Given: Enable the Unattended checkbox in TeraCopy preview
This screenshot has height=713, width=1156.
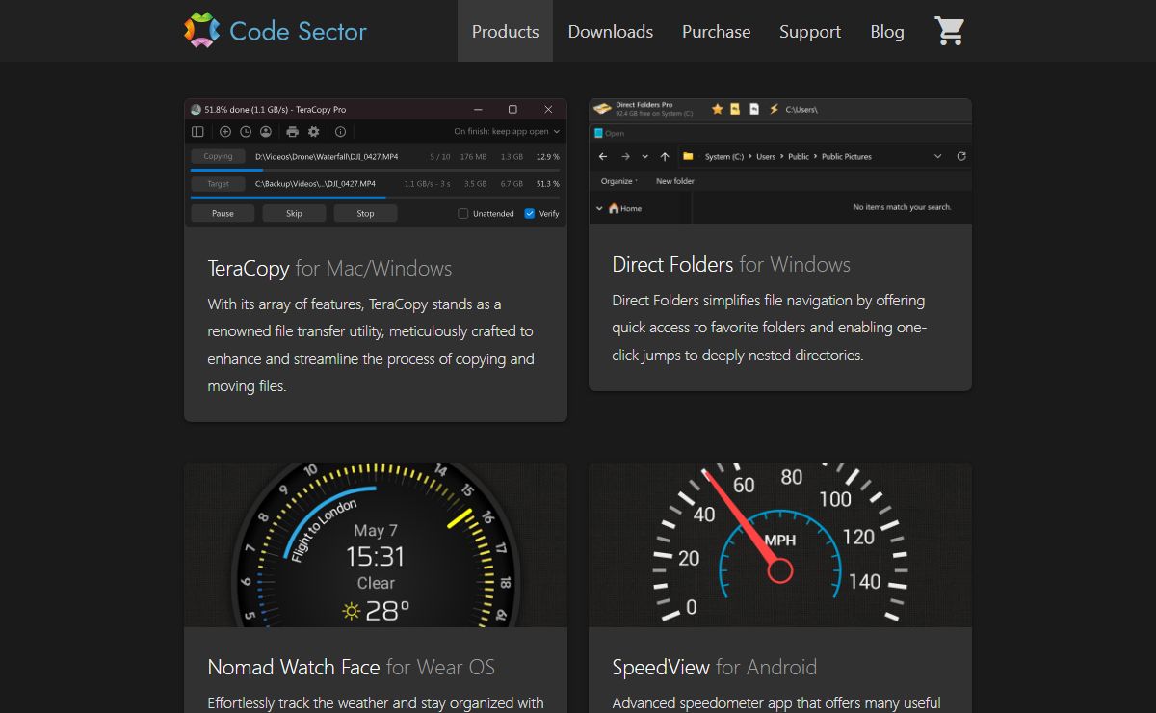Looking at the screenshot, I should click(x=462, y=214).
